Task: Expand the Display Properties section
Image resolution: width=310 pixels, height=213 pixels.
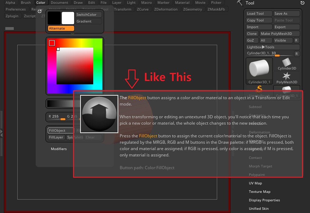Action: click(x=264, y=200)
